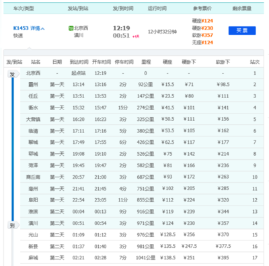Select the 亳州 station name
Screen dimensions: 269x266
[x=33, y=189]
